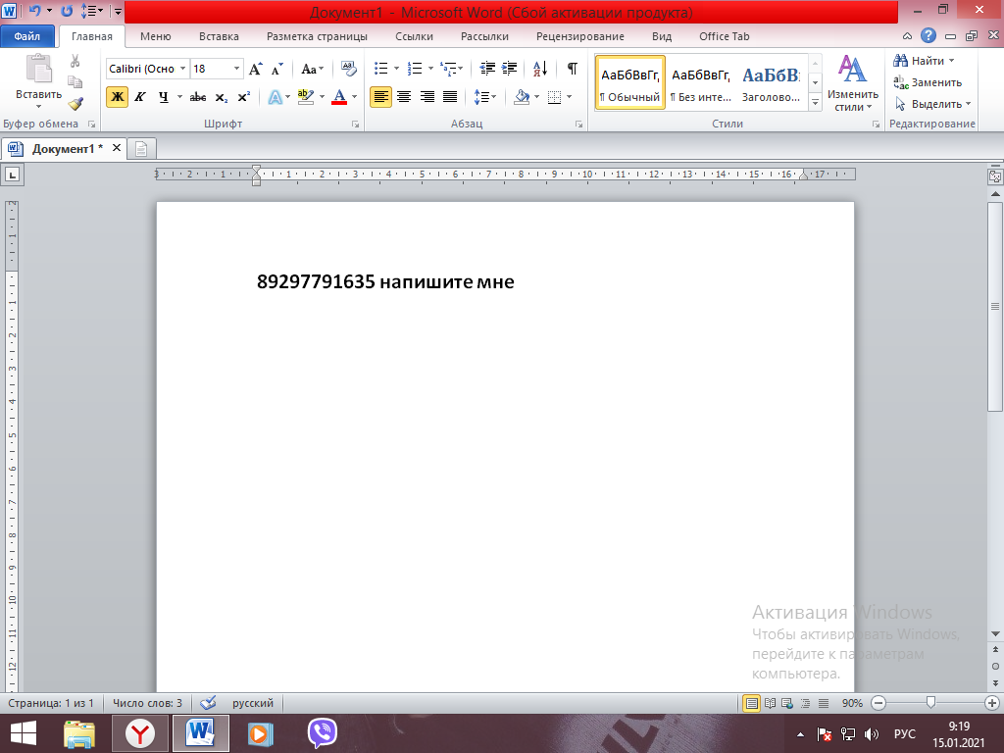
Task: Click the Format Painter brush icon
Action: point(75,102)
